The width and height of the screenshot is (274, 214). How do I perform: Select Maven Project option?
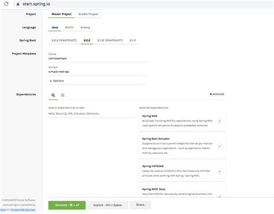(x=61, y=14)
